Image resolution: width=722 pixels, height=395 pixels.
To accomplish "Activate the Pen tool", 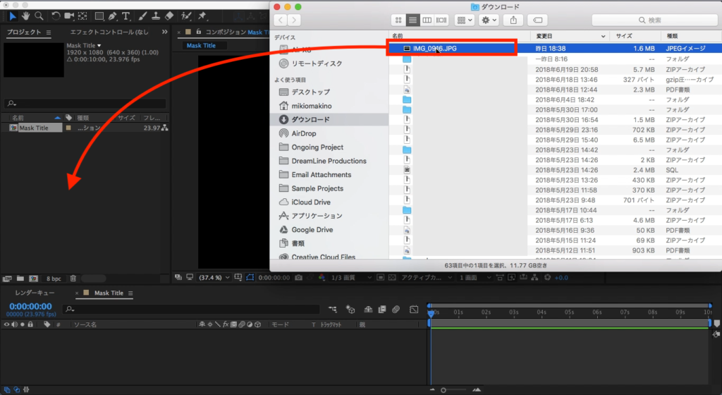I will click(x=113, y=16).
